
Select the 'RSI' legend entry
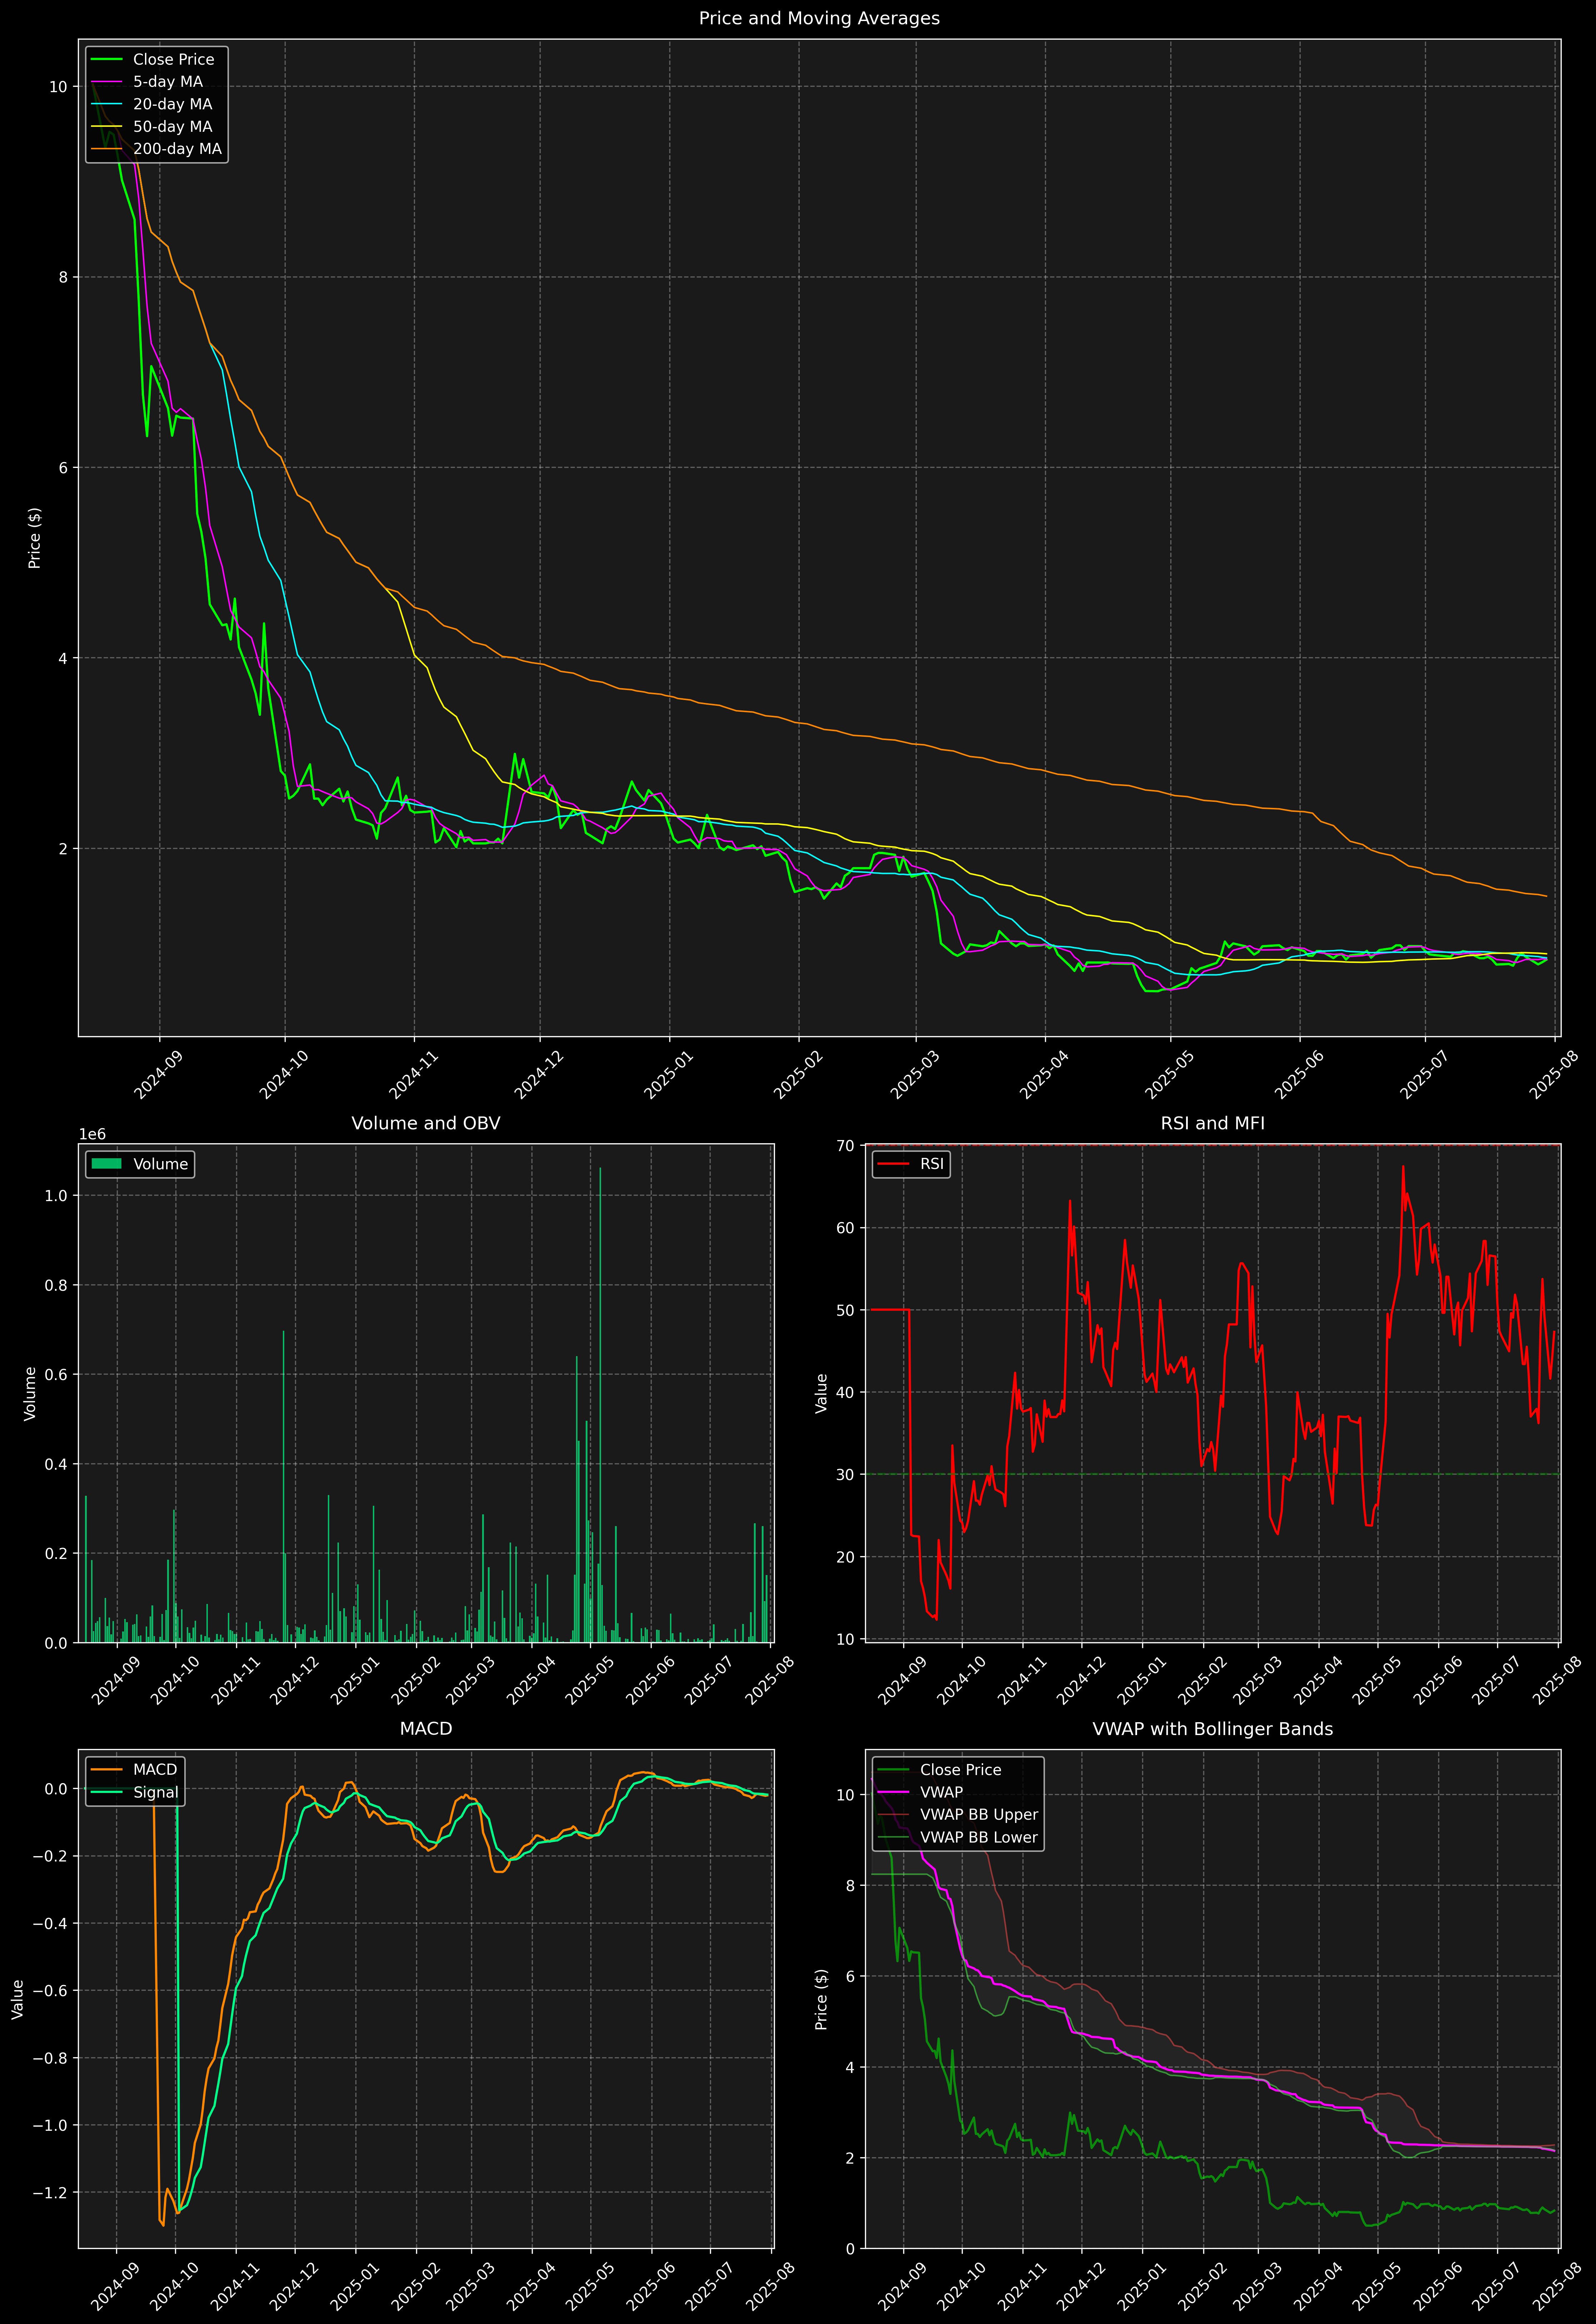click(x=932, y=1164)
